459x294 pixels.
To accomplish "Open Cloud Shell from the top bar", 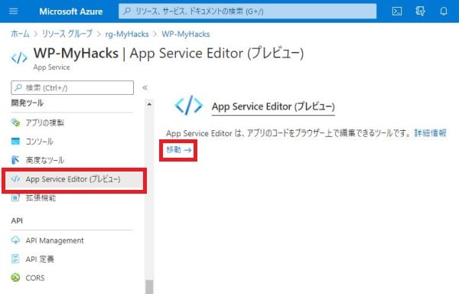I will point(396,11).
